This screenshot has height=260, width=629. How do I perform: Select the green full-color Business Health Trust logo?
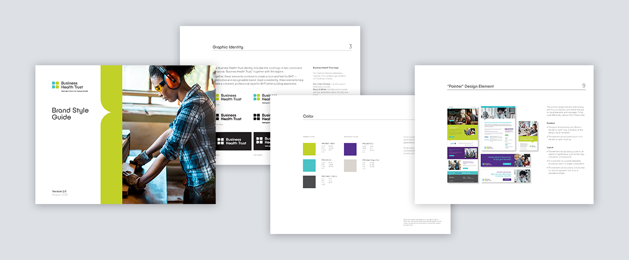tap(229, 97)
